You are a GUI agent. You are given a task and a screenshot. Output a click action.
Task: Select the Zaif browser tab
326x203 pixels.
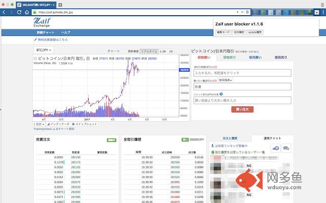[36, 5]
